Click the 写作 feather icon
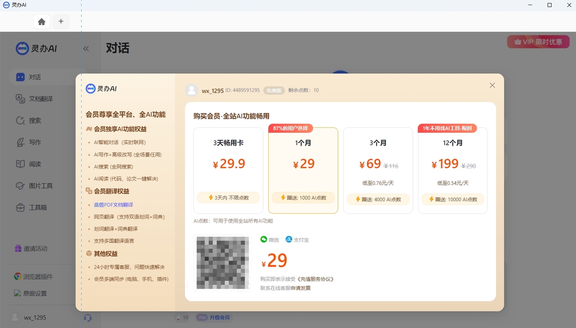 coord(20,142)
